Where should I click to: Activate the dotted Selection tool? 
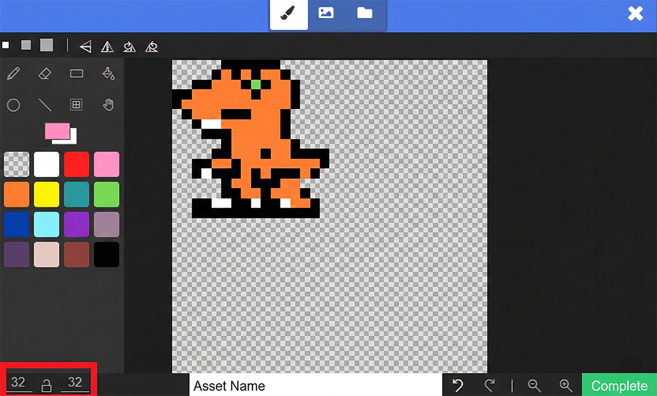click(76, 105)
